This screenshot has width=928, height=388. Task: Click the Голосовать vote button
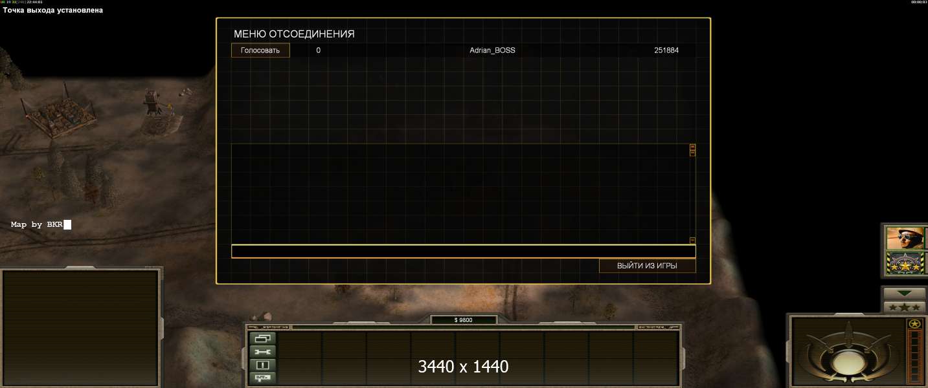point(260,50)
